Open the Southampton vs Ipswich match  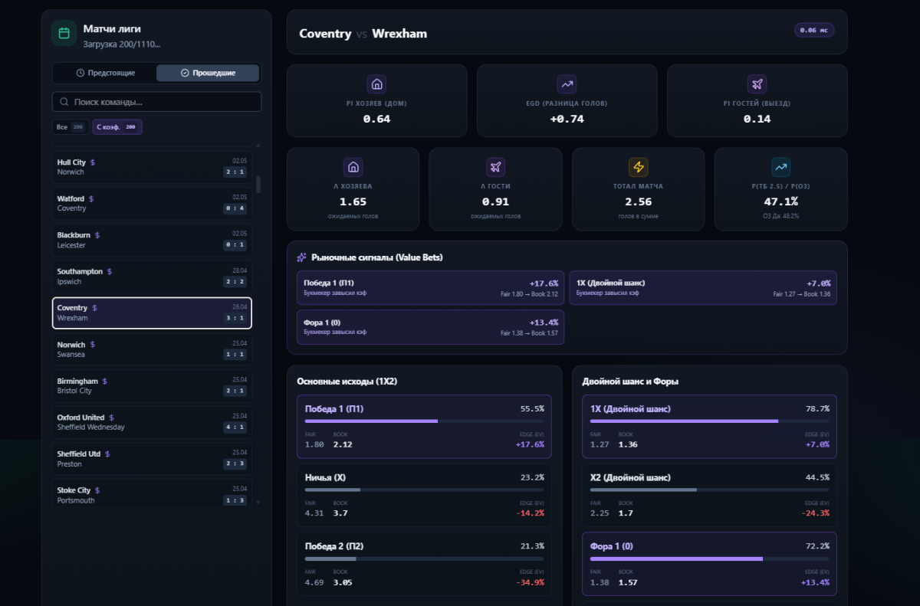(x=152, y=277)
